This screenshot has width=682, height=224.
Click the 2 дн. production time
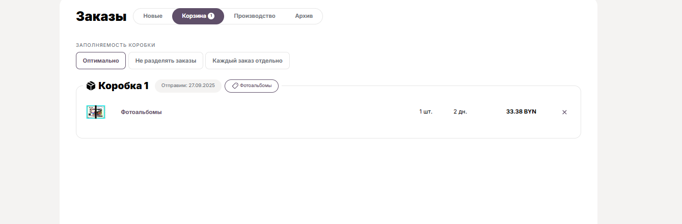460,111
